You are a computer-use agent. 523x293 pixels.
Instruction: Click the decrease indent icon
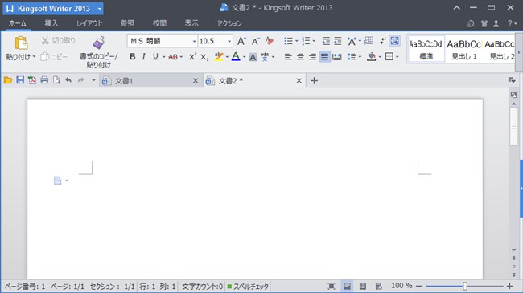326,41
